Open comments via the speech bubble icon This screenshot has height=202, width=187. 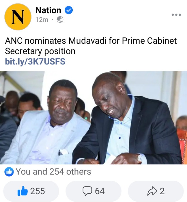[87, 191]
